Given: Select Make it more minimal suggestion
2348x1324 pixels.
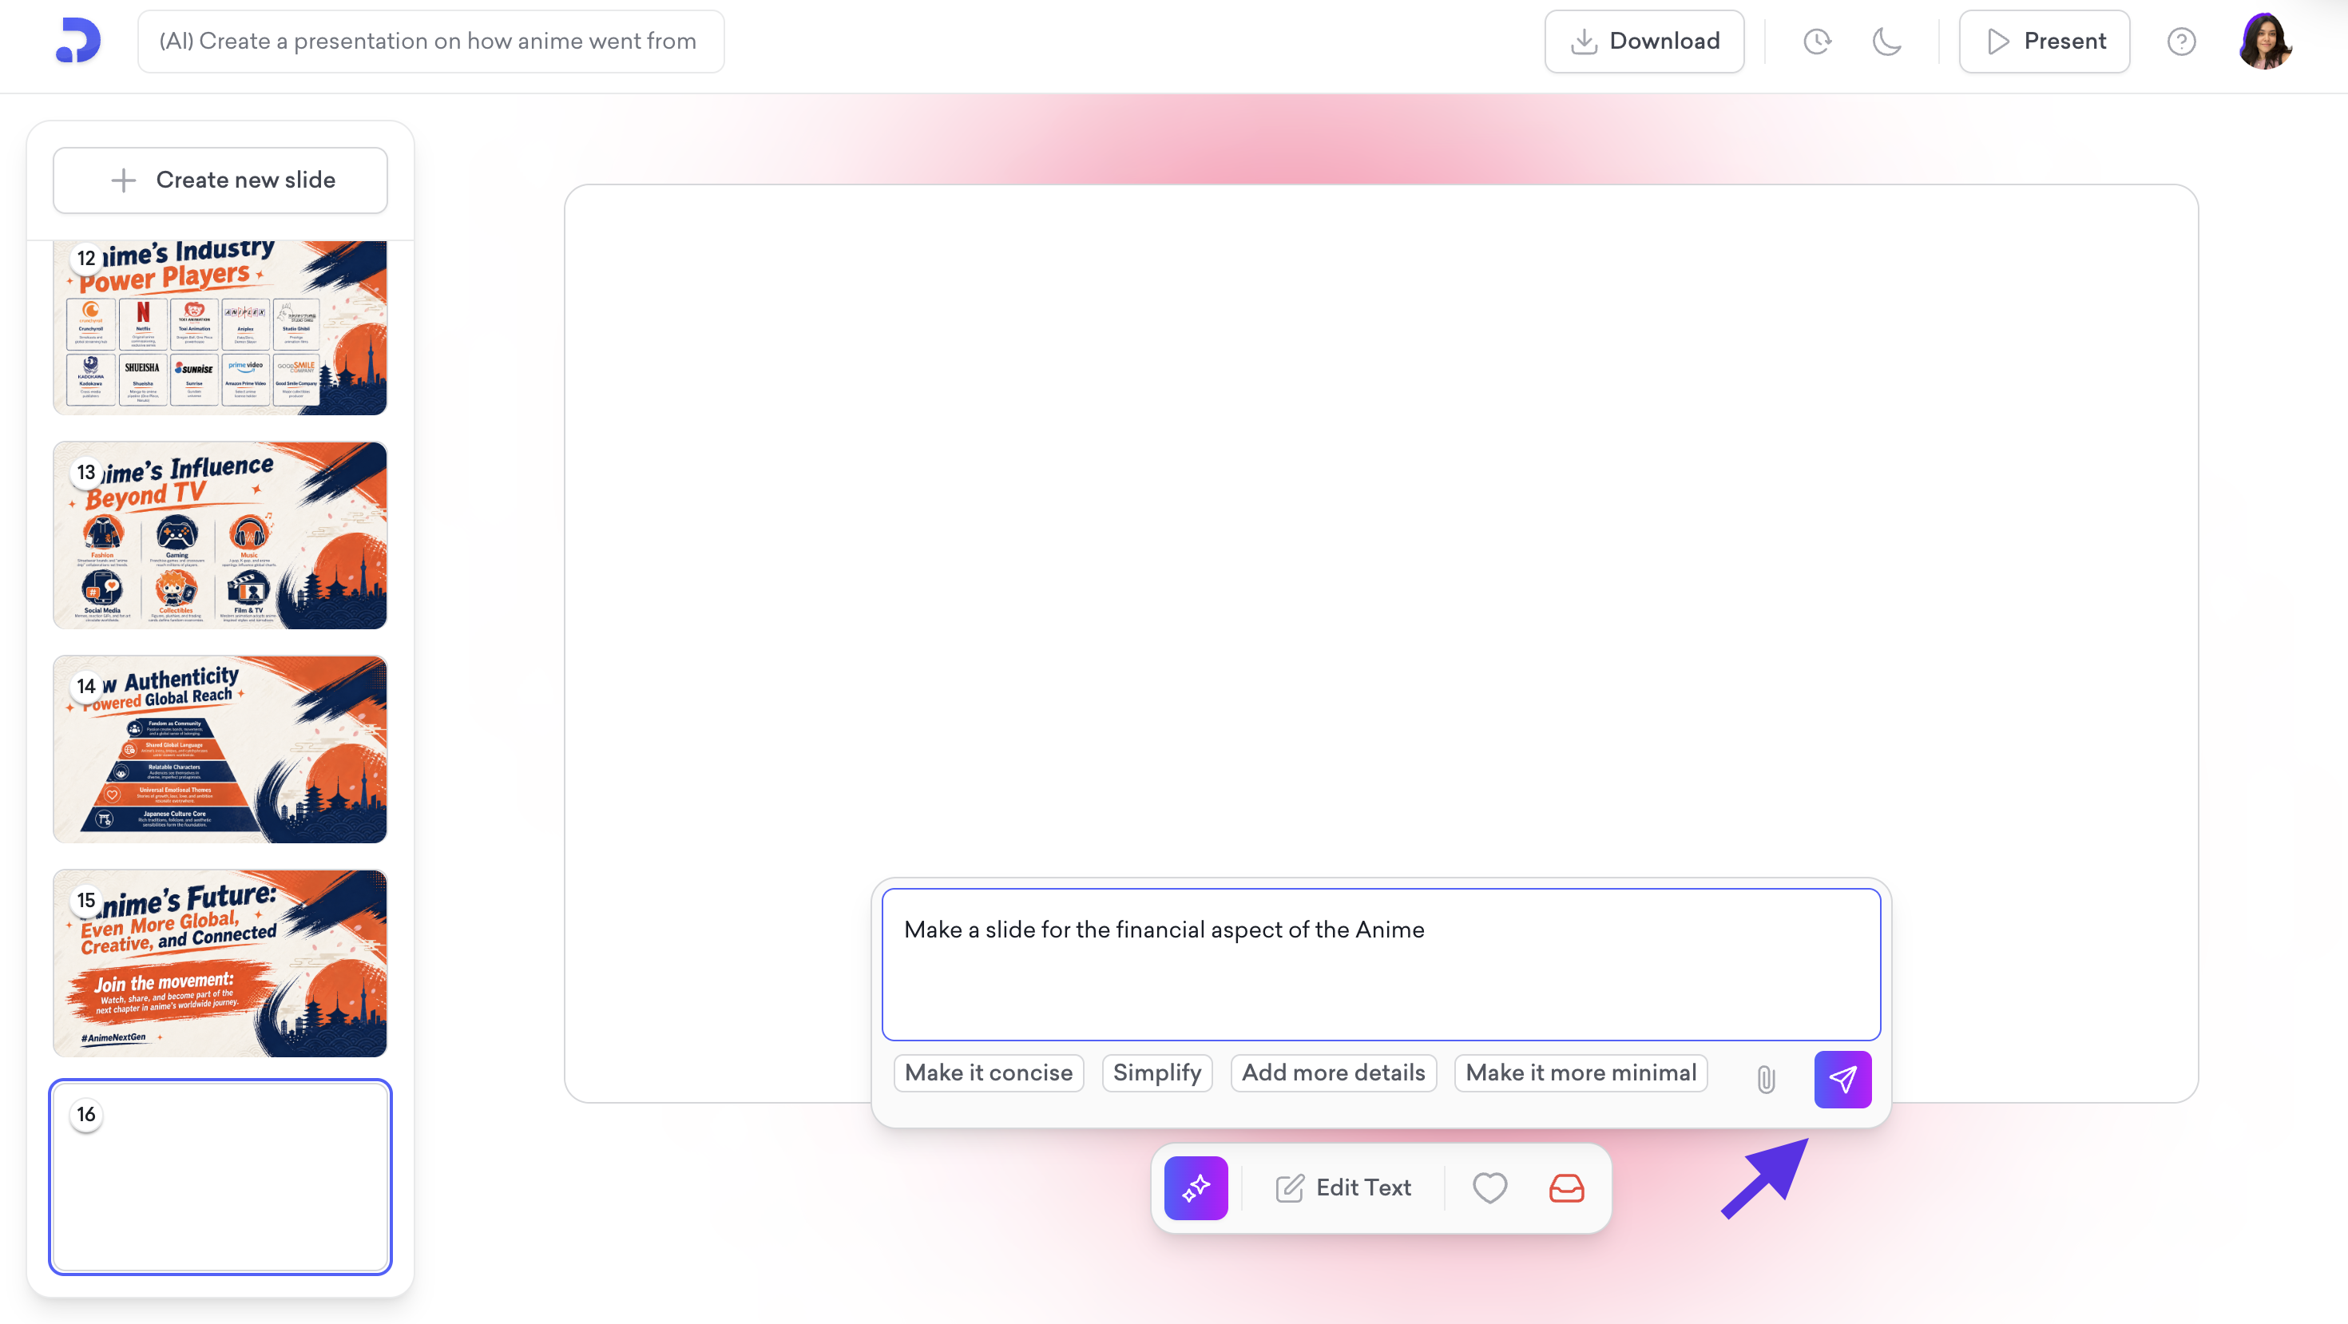Looking at the screenshot, I should [1580, 1072].
